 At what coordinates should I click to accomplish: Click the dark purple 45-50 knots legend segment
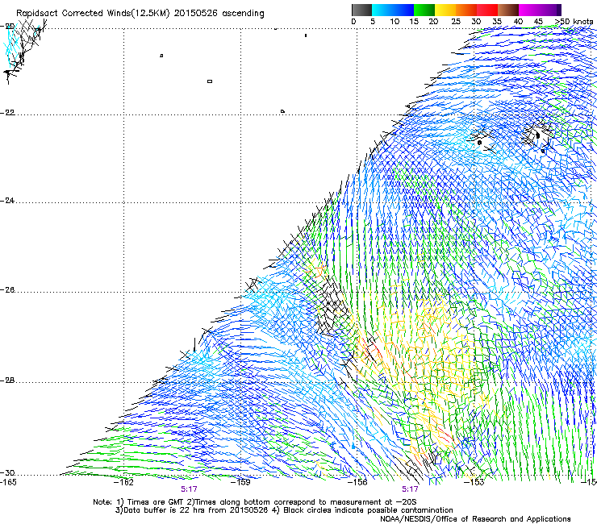point(550,10)
